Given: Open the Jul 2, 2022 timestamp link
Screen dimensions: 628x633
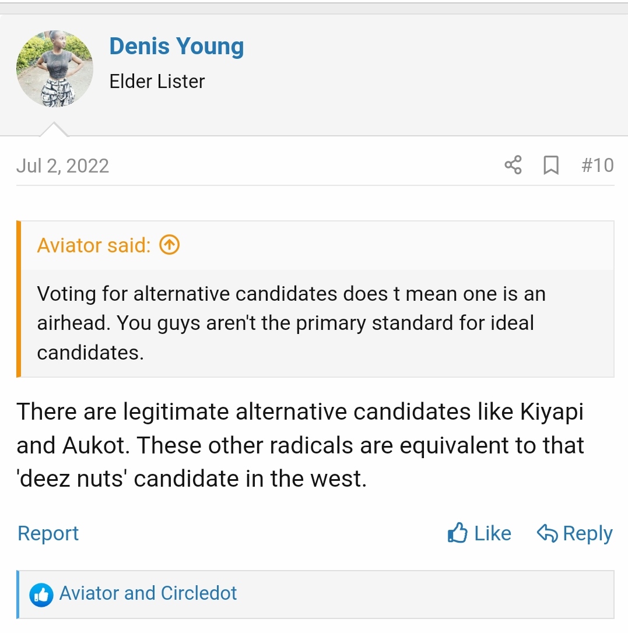Looking at the screenshot, I should point(62,166).
